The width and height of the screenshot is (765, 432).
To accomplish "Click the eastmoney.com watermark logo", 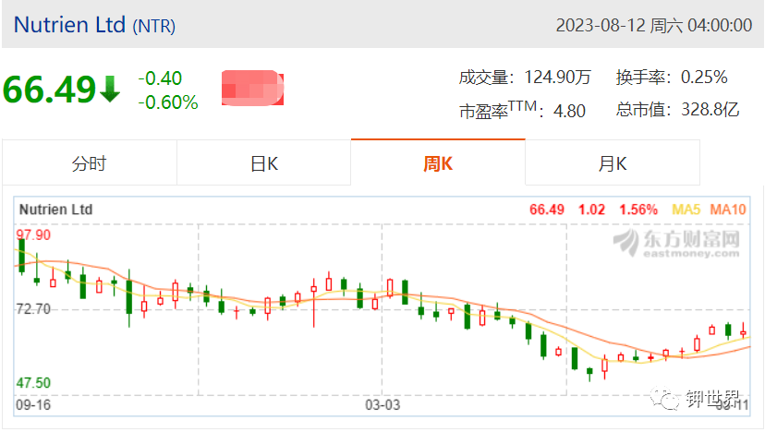I will coord(676,243).
